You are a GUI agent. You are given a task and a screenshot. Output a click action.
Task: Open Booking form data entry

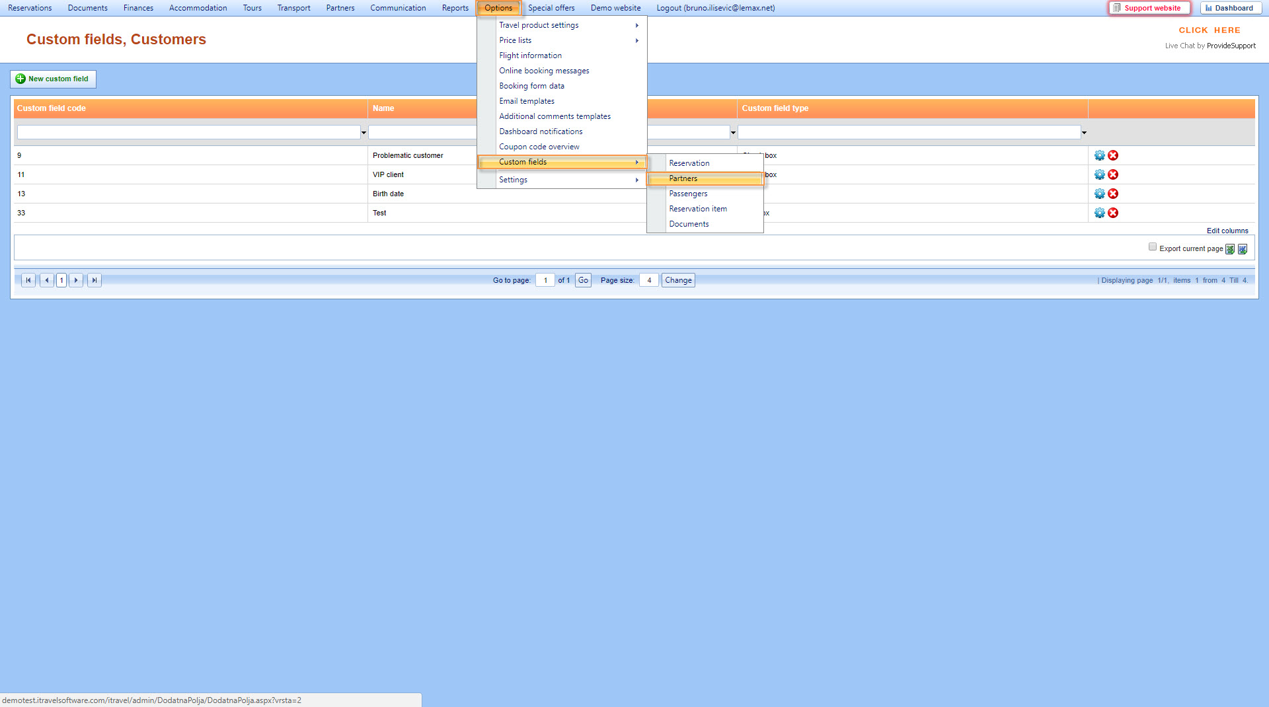[562, 86]
